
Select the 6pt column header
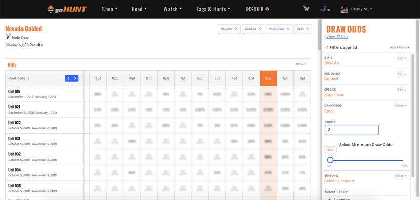click(200, 78)
